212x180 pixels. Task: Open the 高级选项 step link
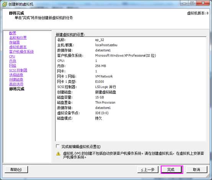(x=16, y=84)
